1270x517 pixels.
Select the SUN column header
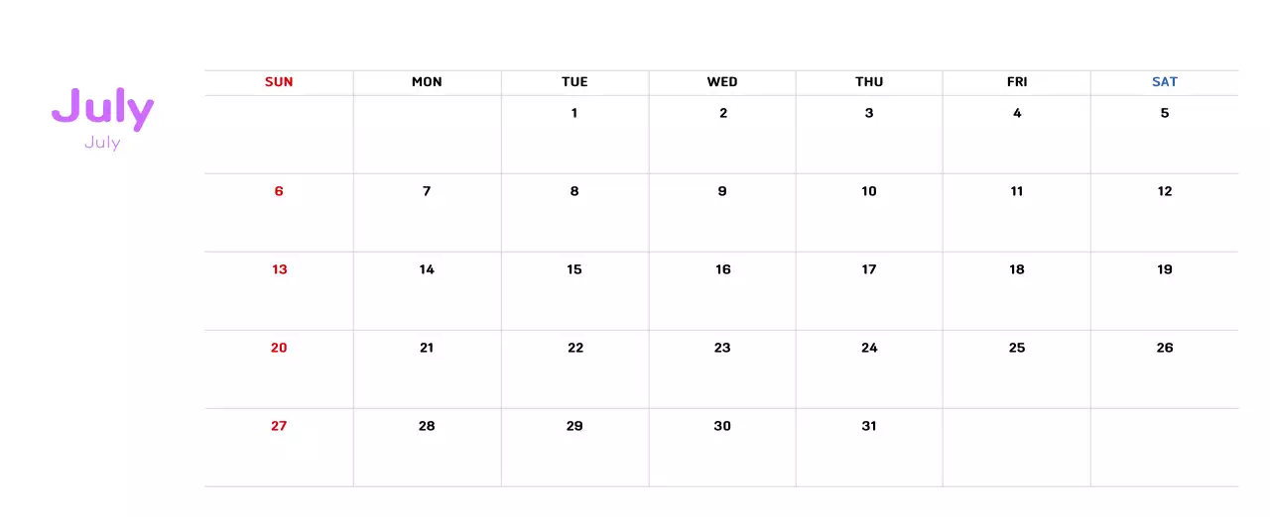tap(279, 82)
